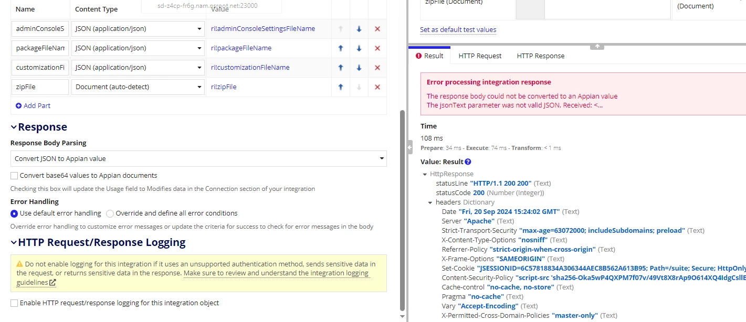Open content type dropdown for customizationFi row
The width and height of the screenshot is (746, 322).
tap(138, 68)
